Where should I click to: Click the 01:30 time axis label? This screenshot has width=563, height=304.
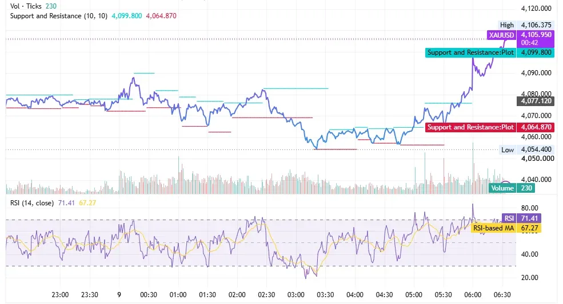(x=207, y=295)
